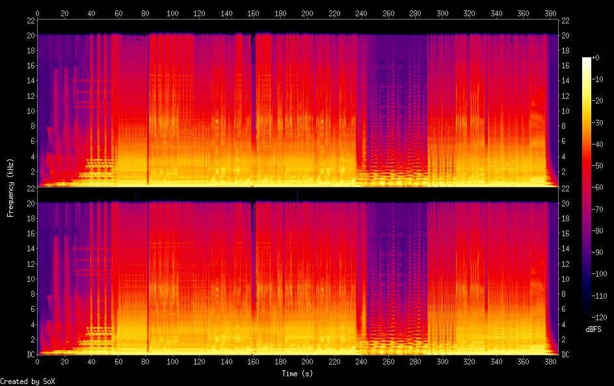The image size is (614, 386).
Task: Click the "-30" label on the color scale
Action: tap(598, 122)
